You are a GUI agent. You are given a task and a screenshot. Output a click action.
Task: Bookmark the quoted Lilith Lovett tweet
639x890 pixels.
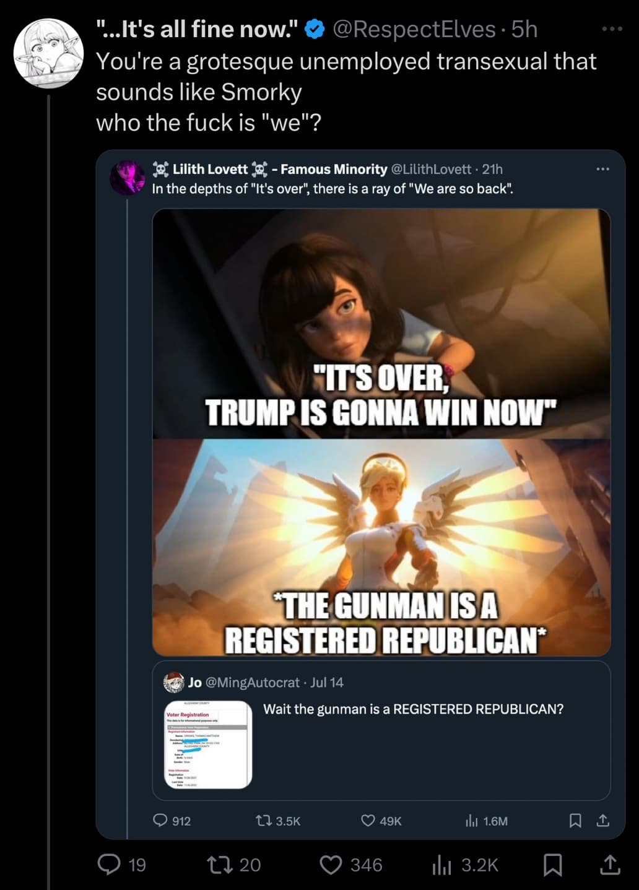coord(575,821)
